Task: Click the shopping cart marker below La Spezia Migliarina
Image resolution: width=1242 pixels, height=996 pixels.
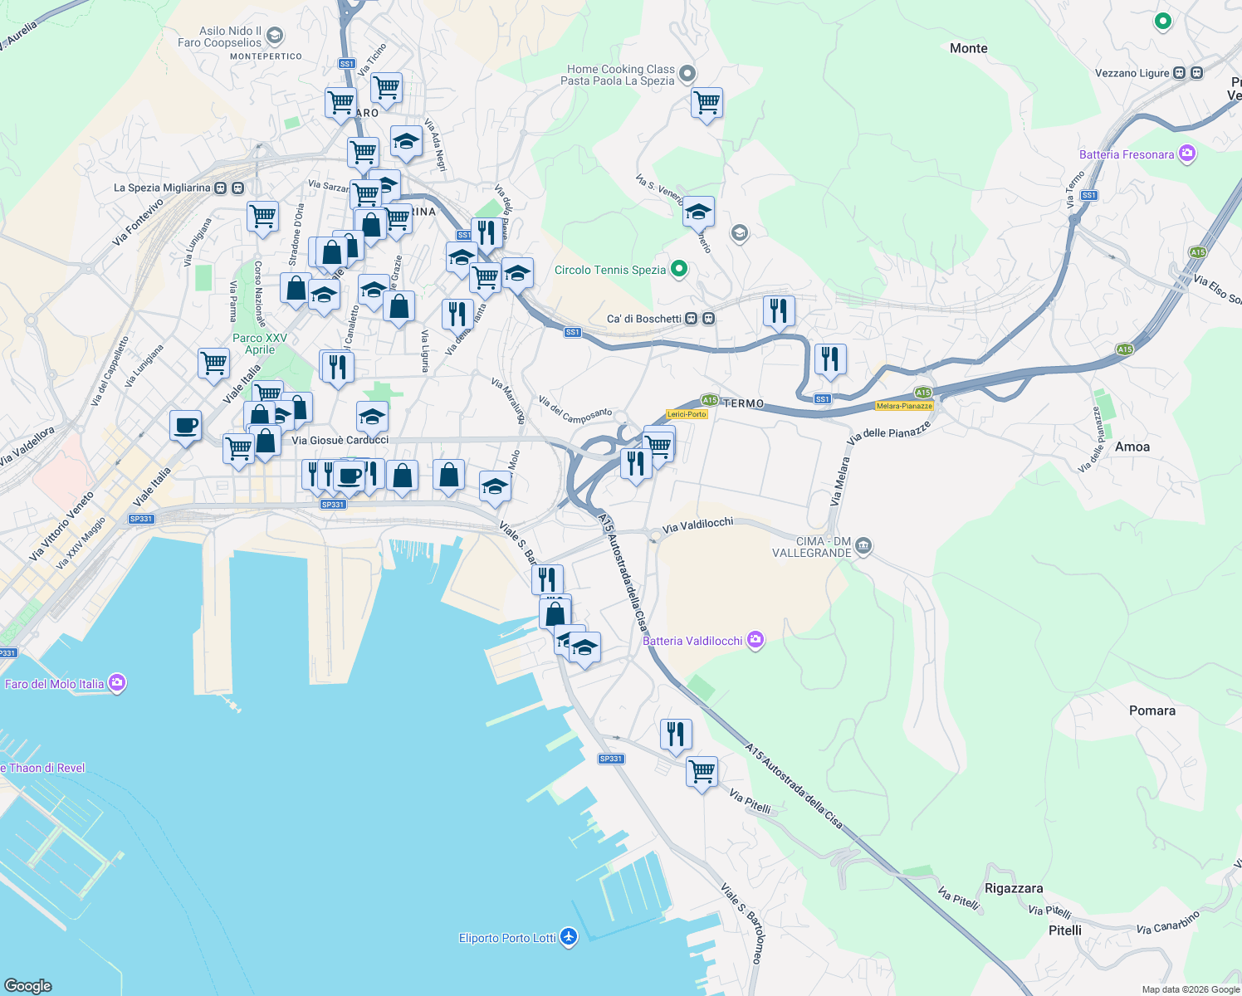Action: 262,217
